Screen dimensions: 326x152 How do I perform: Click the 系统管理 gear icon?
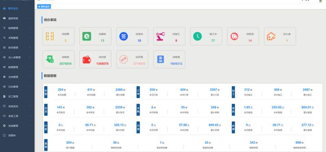point(4,126)
